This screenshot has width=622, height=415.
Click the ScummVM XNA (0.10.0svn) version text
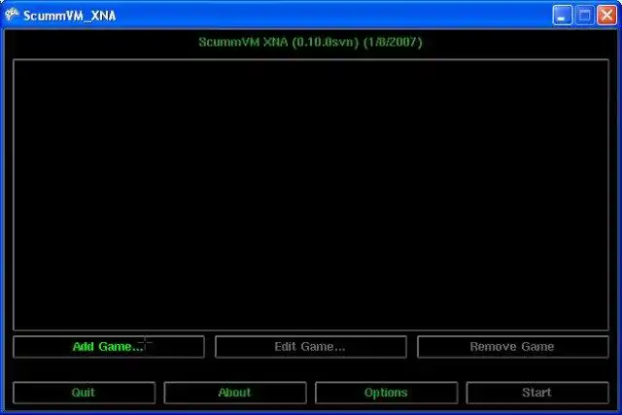coord(311,42)
